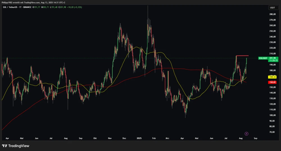Screen dimensions: 281x151
Task: Select the yellow 168,34 moving average label
Action: point(272,76)
